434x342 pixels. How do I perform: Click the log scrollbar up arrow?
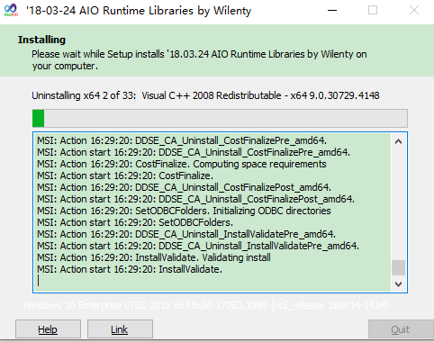pos(398,141)
